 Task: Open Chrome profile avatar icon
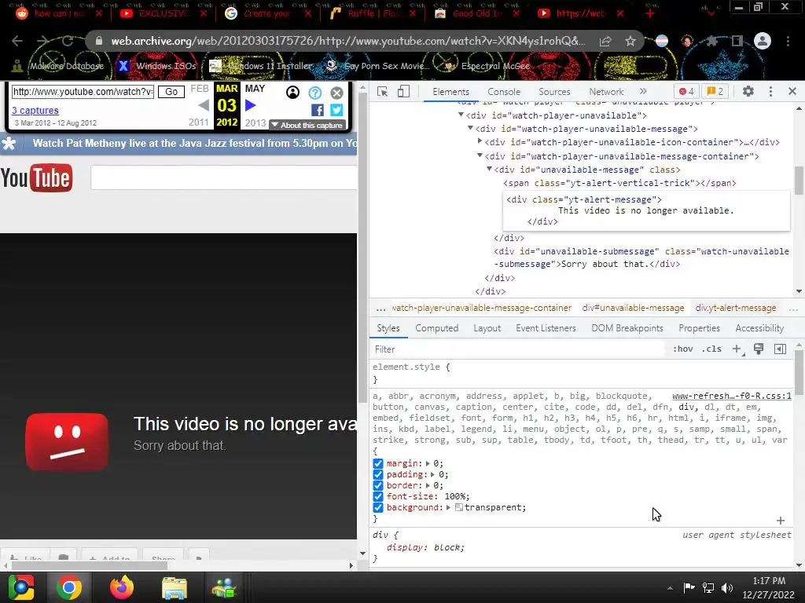[x=763, y=41]
